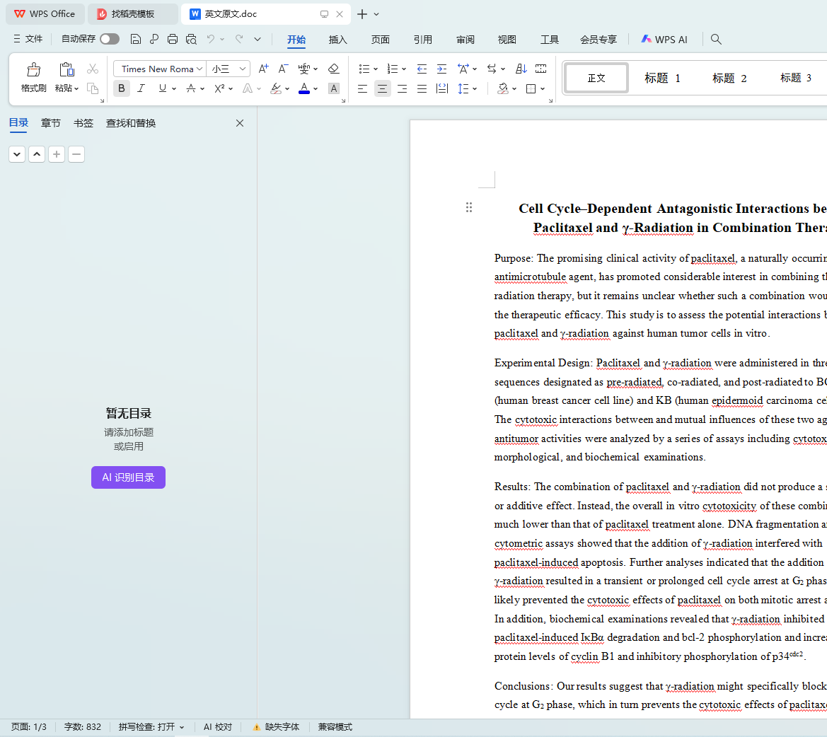This screenshot has height=737, width=827.
Task: Open the 引用 References tab
Action: pos(423,40)
